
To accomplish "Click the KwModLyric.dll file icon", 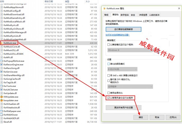I will 1,25.
